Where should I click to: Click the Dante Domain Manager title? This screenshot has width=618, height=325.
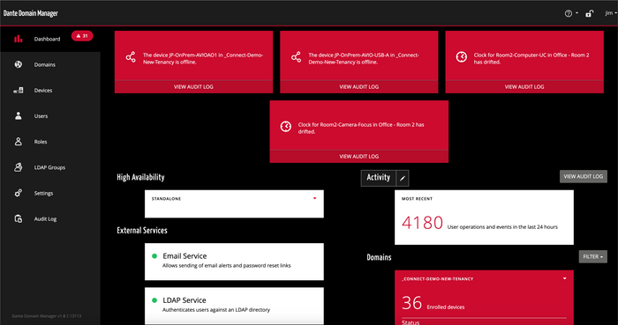coord(31,13)
